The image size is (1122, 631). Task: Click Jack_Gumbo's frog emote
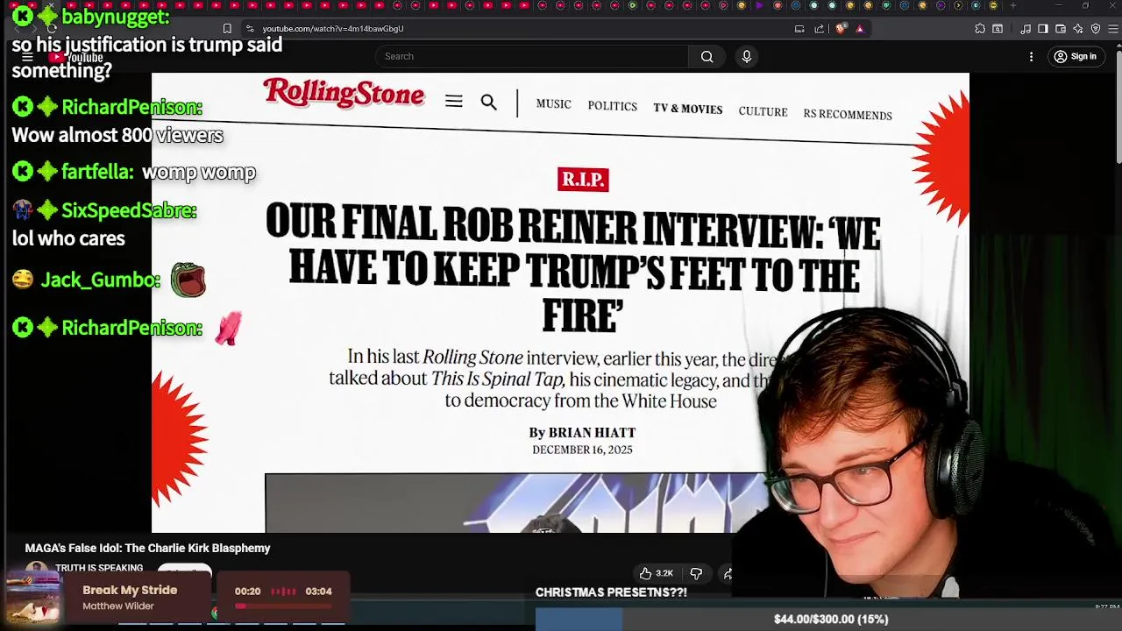[x=188, y=280]
